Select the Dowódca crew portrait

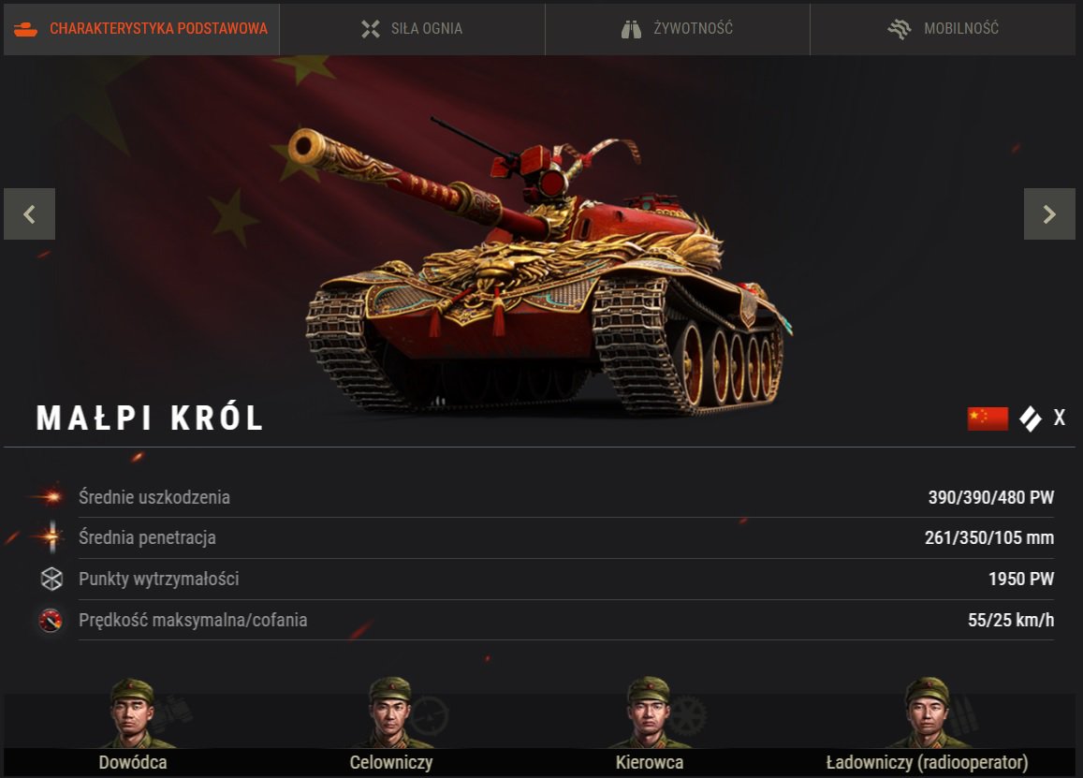[133, 713]
